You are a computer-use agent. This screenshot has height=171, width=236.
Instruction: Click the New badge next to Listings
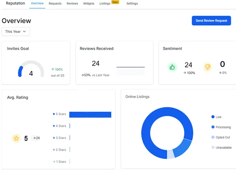115,2
